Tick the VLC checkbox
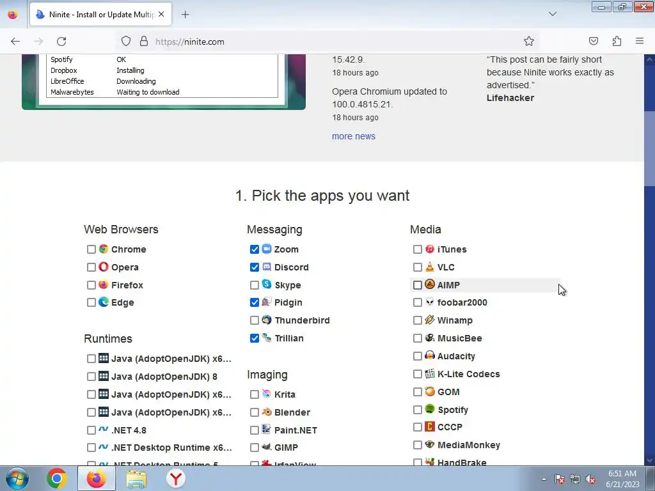This screenshot has height=491, width=655. coord(417,267)
